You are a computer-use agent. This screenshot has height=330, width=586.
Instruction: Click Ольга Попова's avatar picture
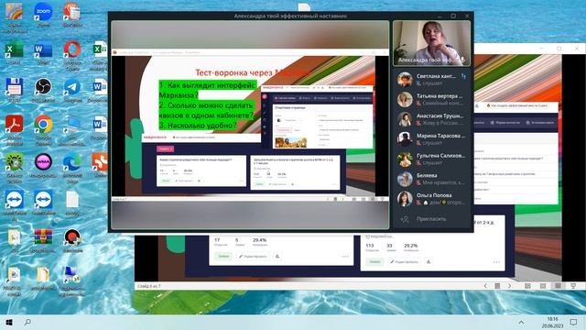click(405, 199)
